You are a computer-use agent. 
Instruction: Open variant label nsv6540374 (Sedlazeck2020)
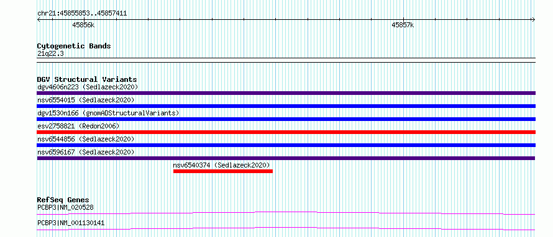[221, 165]
